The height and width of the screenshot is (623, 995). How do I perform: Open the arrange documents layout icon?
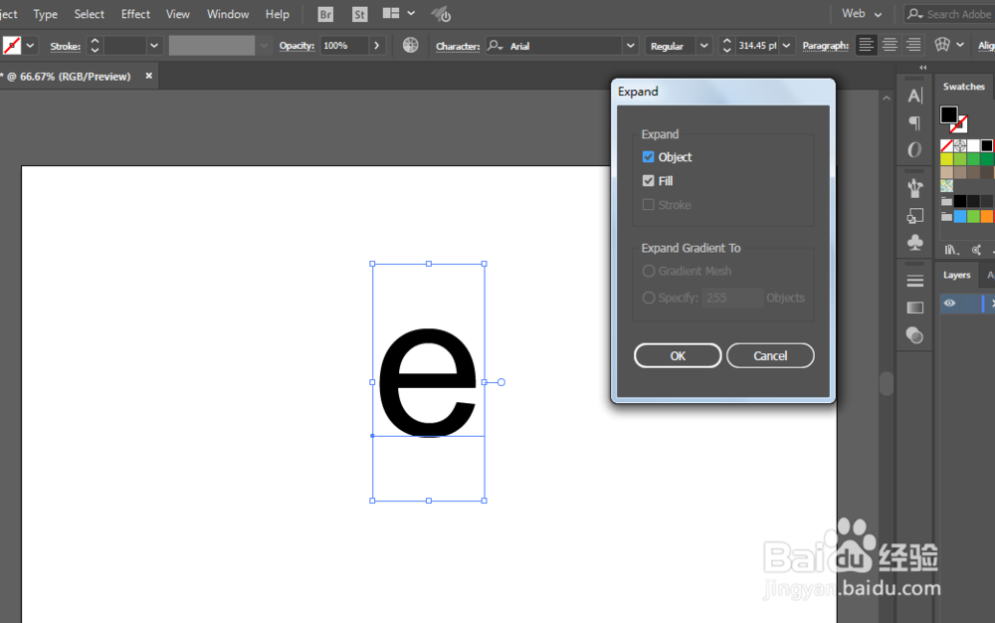pyautogui.click(x=391, y=13)
